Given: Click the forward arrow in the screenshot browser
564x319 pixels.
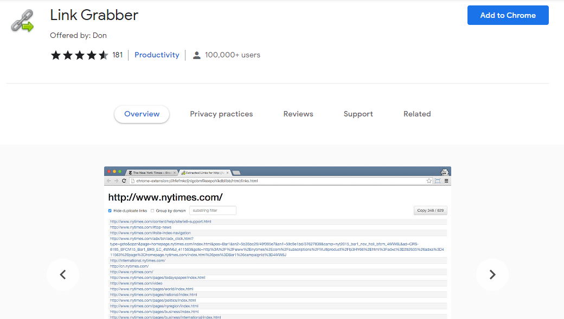Looking at the screenshot, I should [114, 180].
